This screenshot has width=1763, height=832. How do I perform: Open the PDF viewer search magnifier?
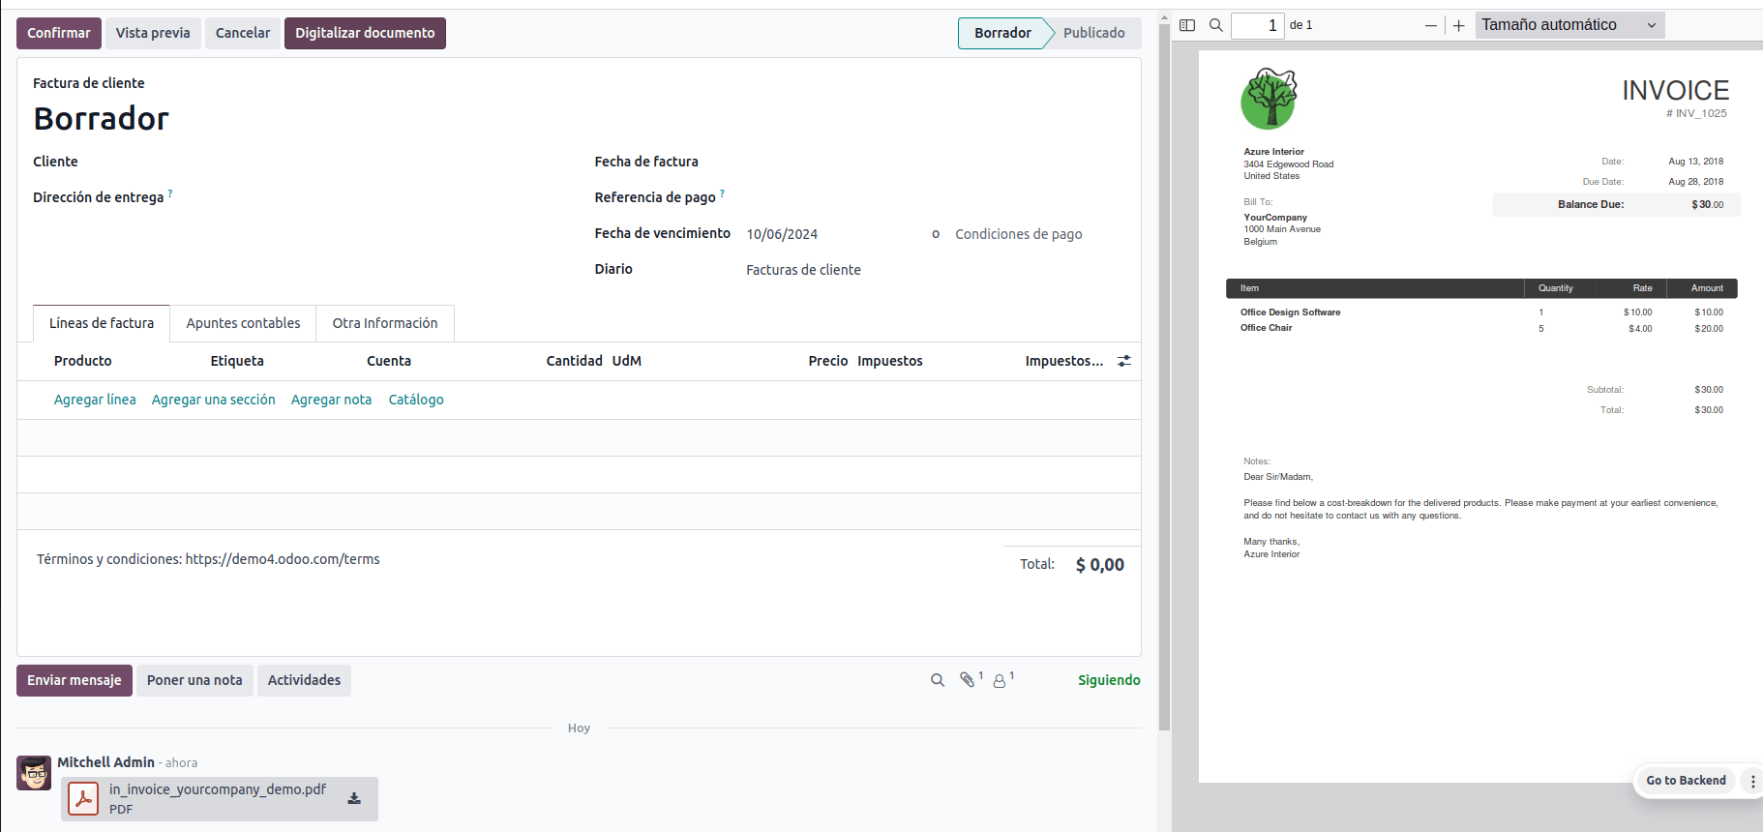click(x=1216, y=25)
